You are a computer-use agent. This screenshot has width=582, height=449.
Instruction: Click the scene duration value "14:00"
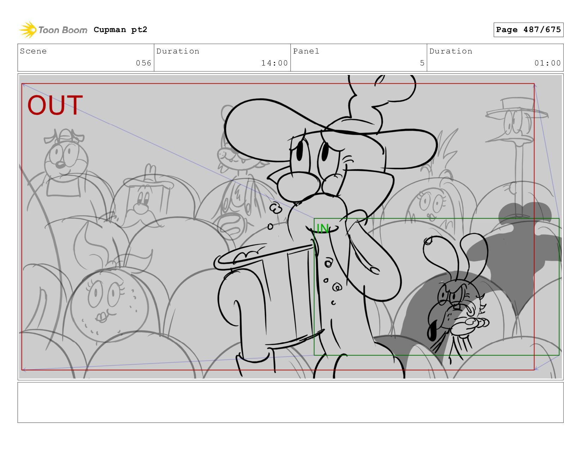pyautogui.click(x=274, y=63)
